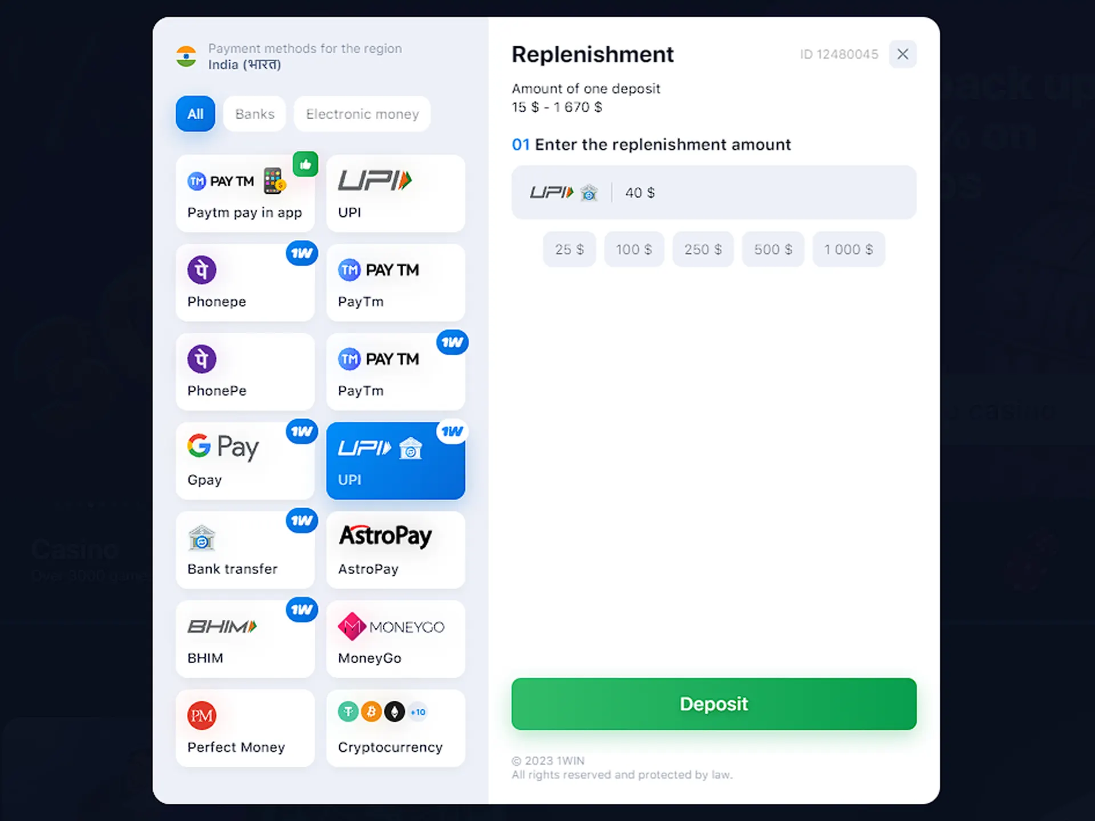Select the 1000$ preset deposit amount

(x=847, y=250)
